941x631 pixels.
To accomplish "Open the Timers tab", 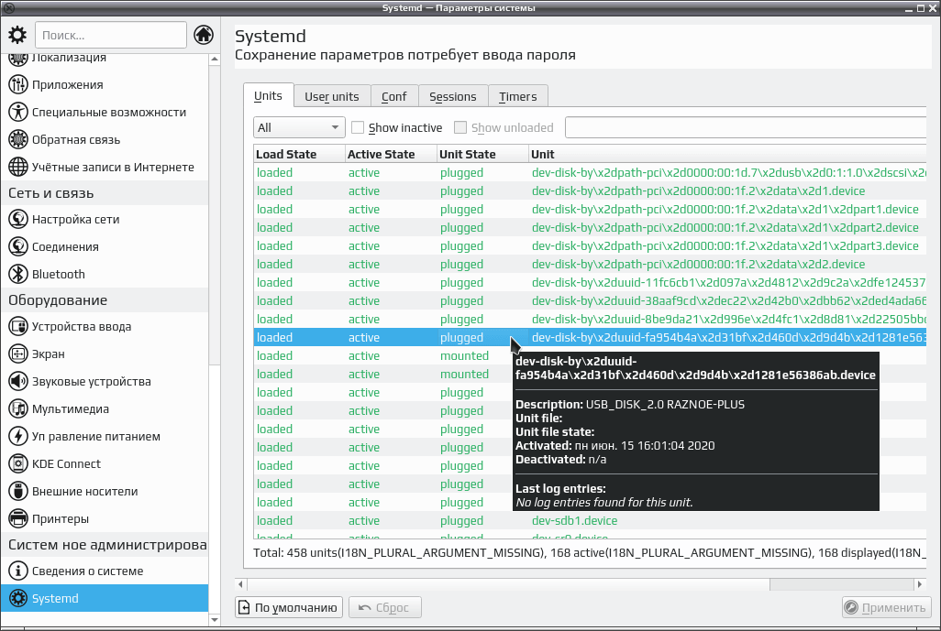I will tap(518, 96).
